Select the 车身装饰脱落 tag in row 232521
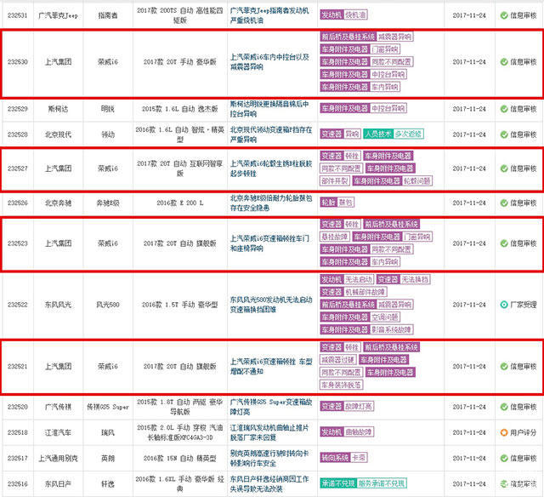The image size is (544, 497). click(x=342, y=385)
